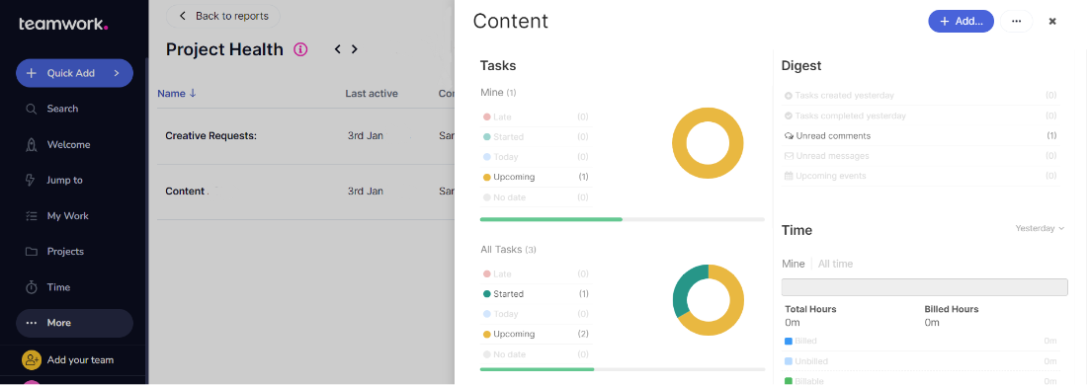The image size is (1090, 387).
Task: Click Add your team icon
Action: [32, 360]
